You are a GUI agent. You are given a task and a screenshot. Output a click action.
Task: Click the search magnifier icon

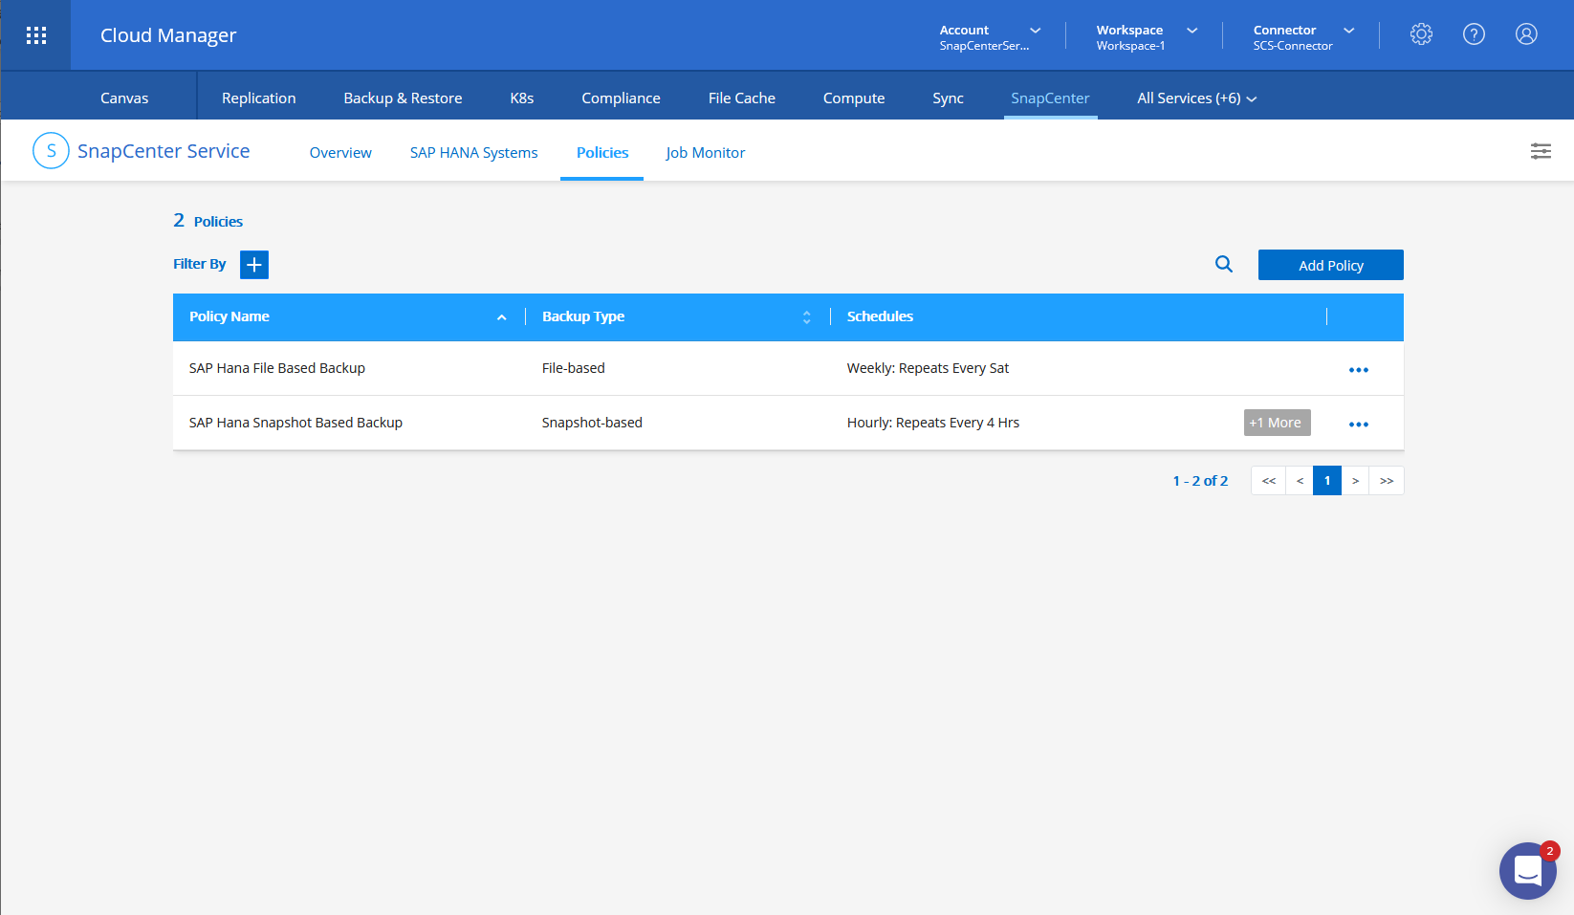click(x=1223, y=265)
